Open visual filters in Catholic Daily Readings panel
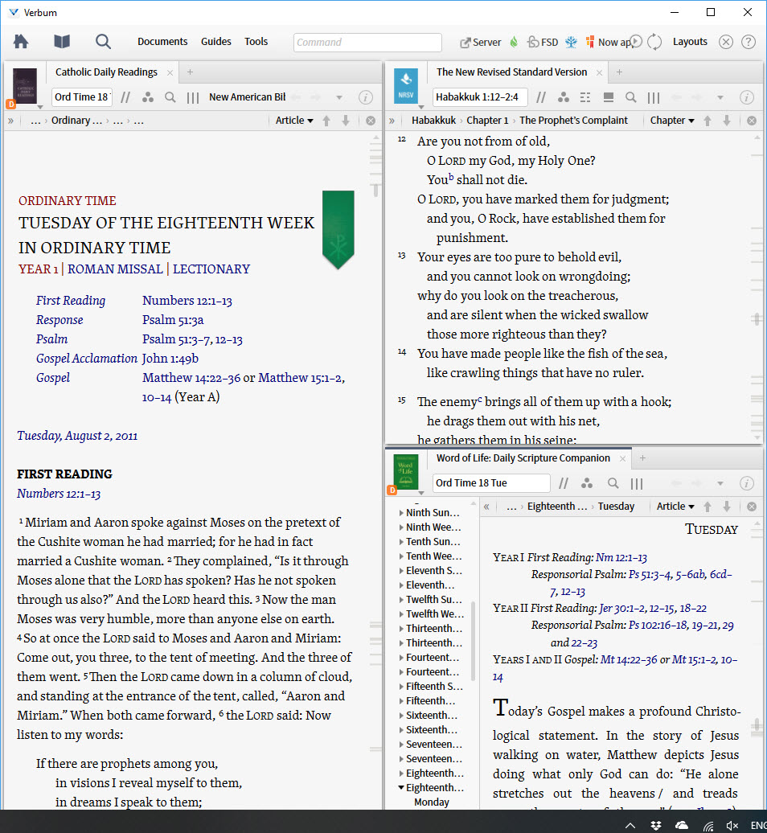The image size is (767, 833). [148, 97]
